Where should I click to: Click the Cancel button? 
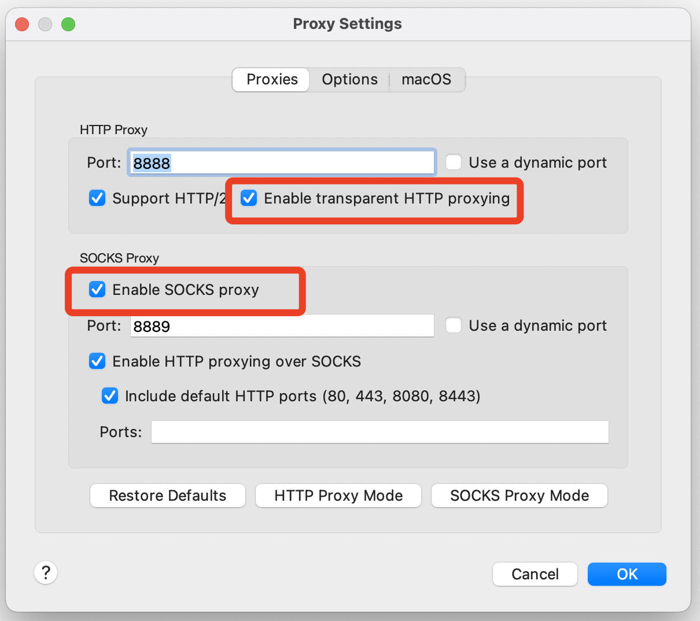535,574
